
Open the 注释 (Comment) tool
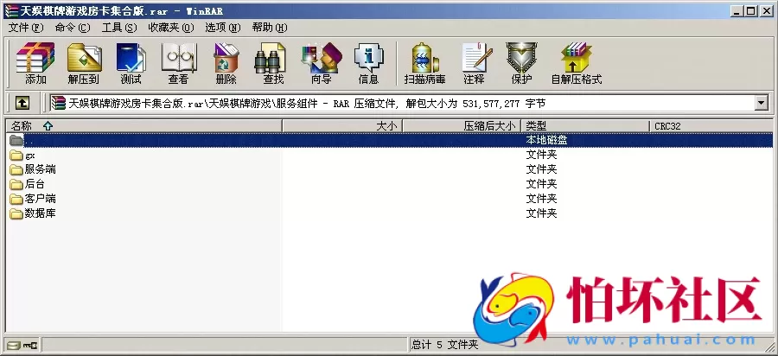point(475,63)
